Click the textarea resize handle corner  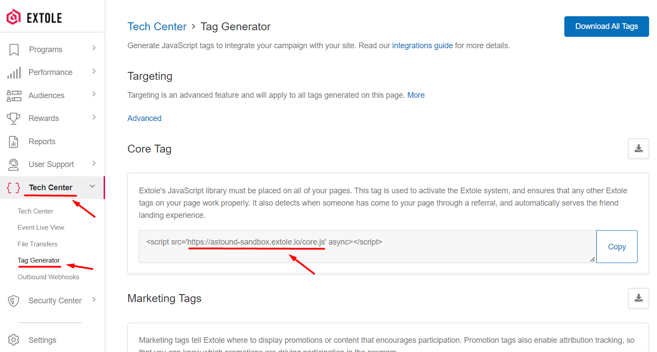(x=592, y=260)
